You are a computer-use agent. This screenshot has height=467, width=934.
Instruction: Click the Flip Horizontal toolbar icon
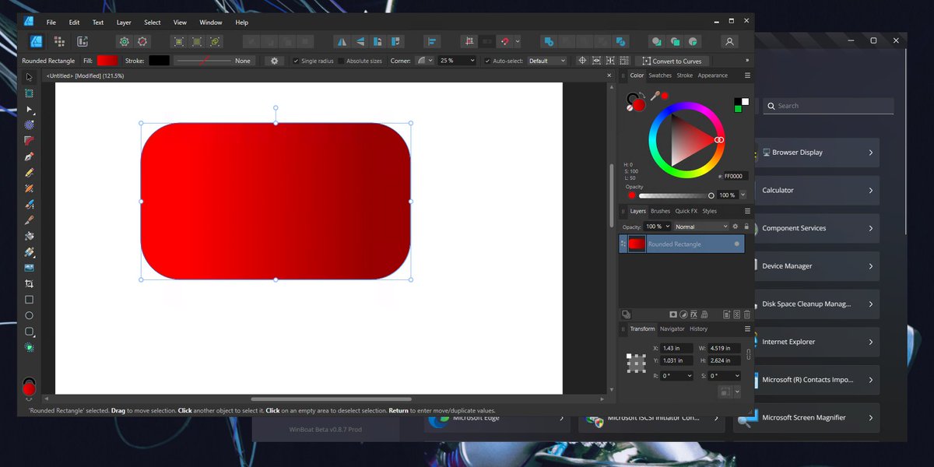(342, 40)
